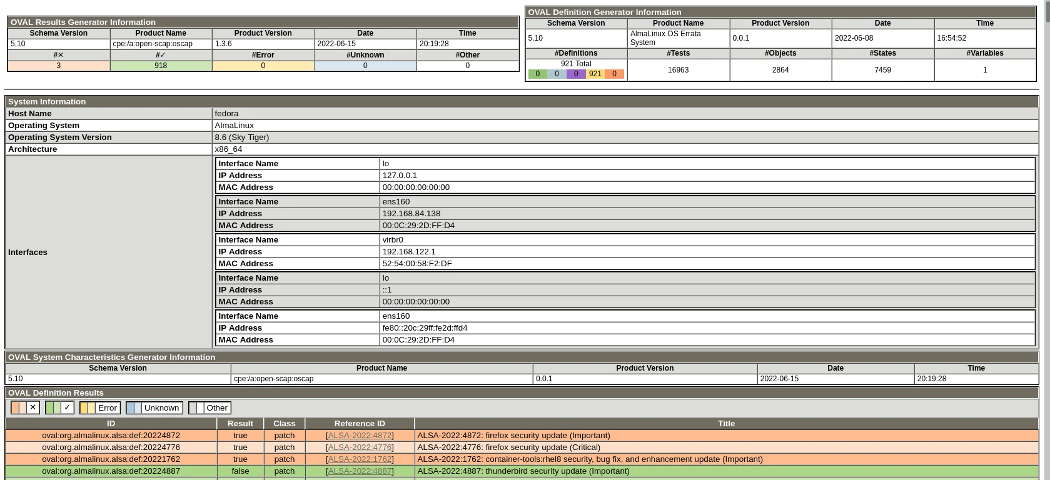Click the Class column header

(284, 424)
